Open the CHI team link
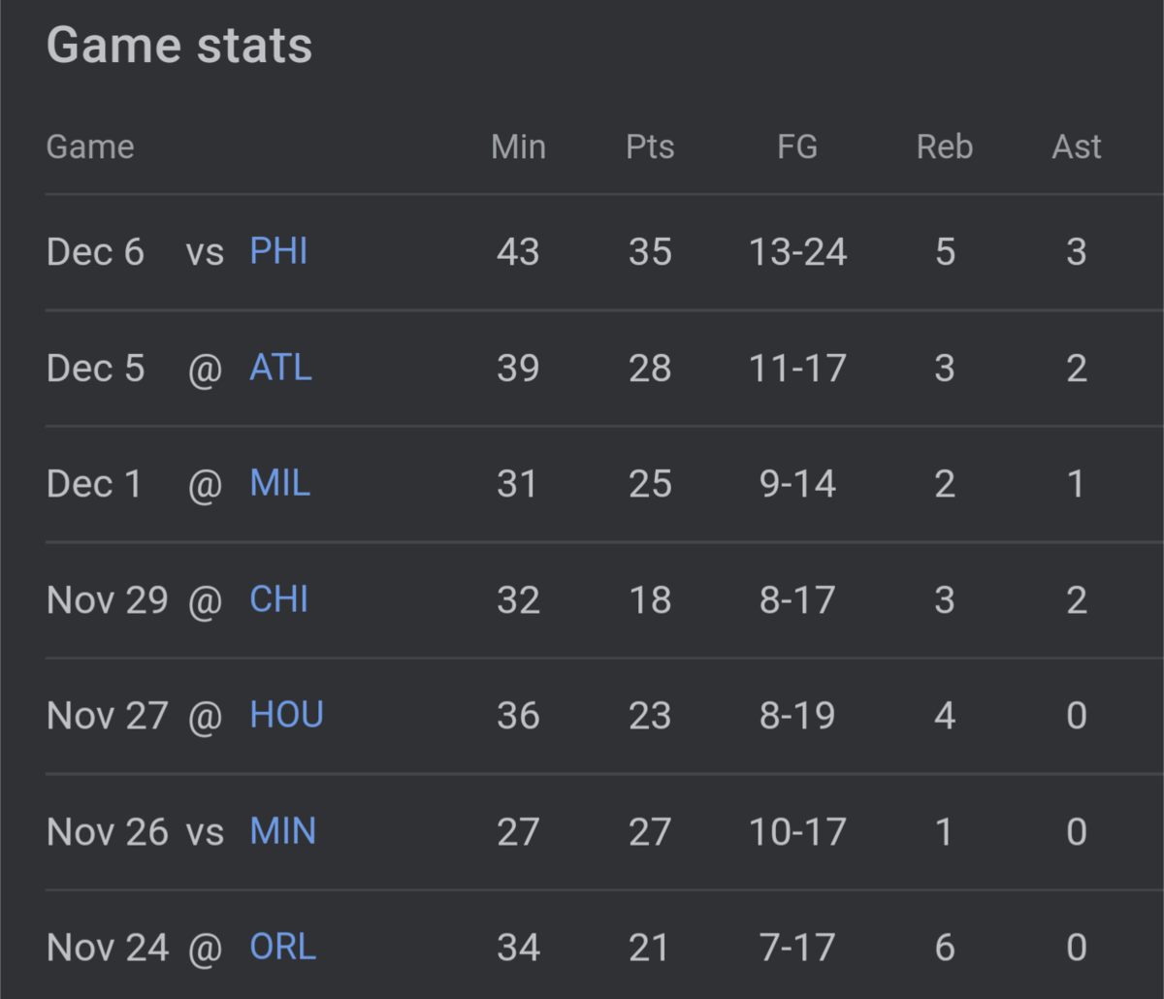Image resolution: width=1164 pixels, height=999 pixels. pyautogui.click(x=278, y=599)
